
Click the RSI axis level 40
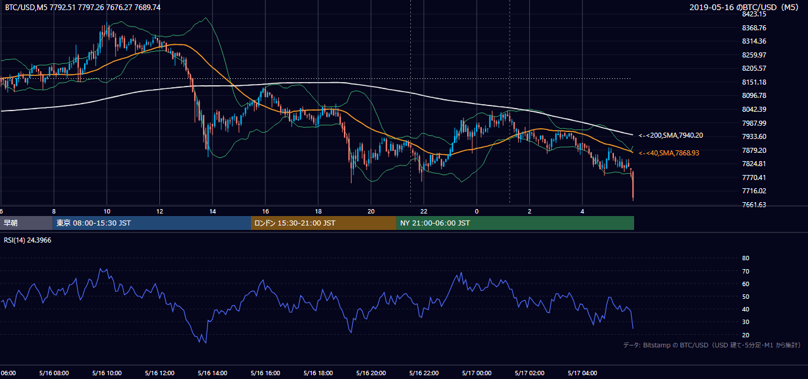click(745, 309)
